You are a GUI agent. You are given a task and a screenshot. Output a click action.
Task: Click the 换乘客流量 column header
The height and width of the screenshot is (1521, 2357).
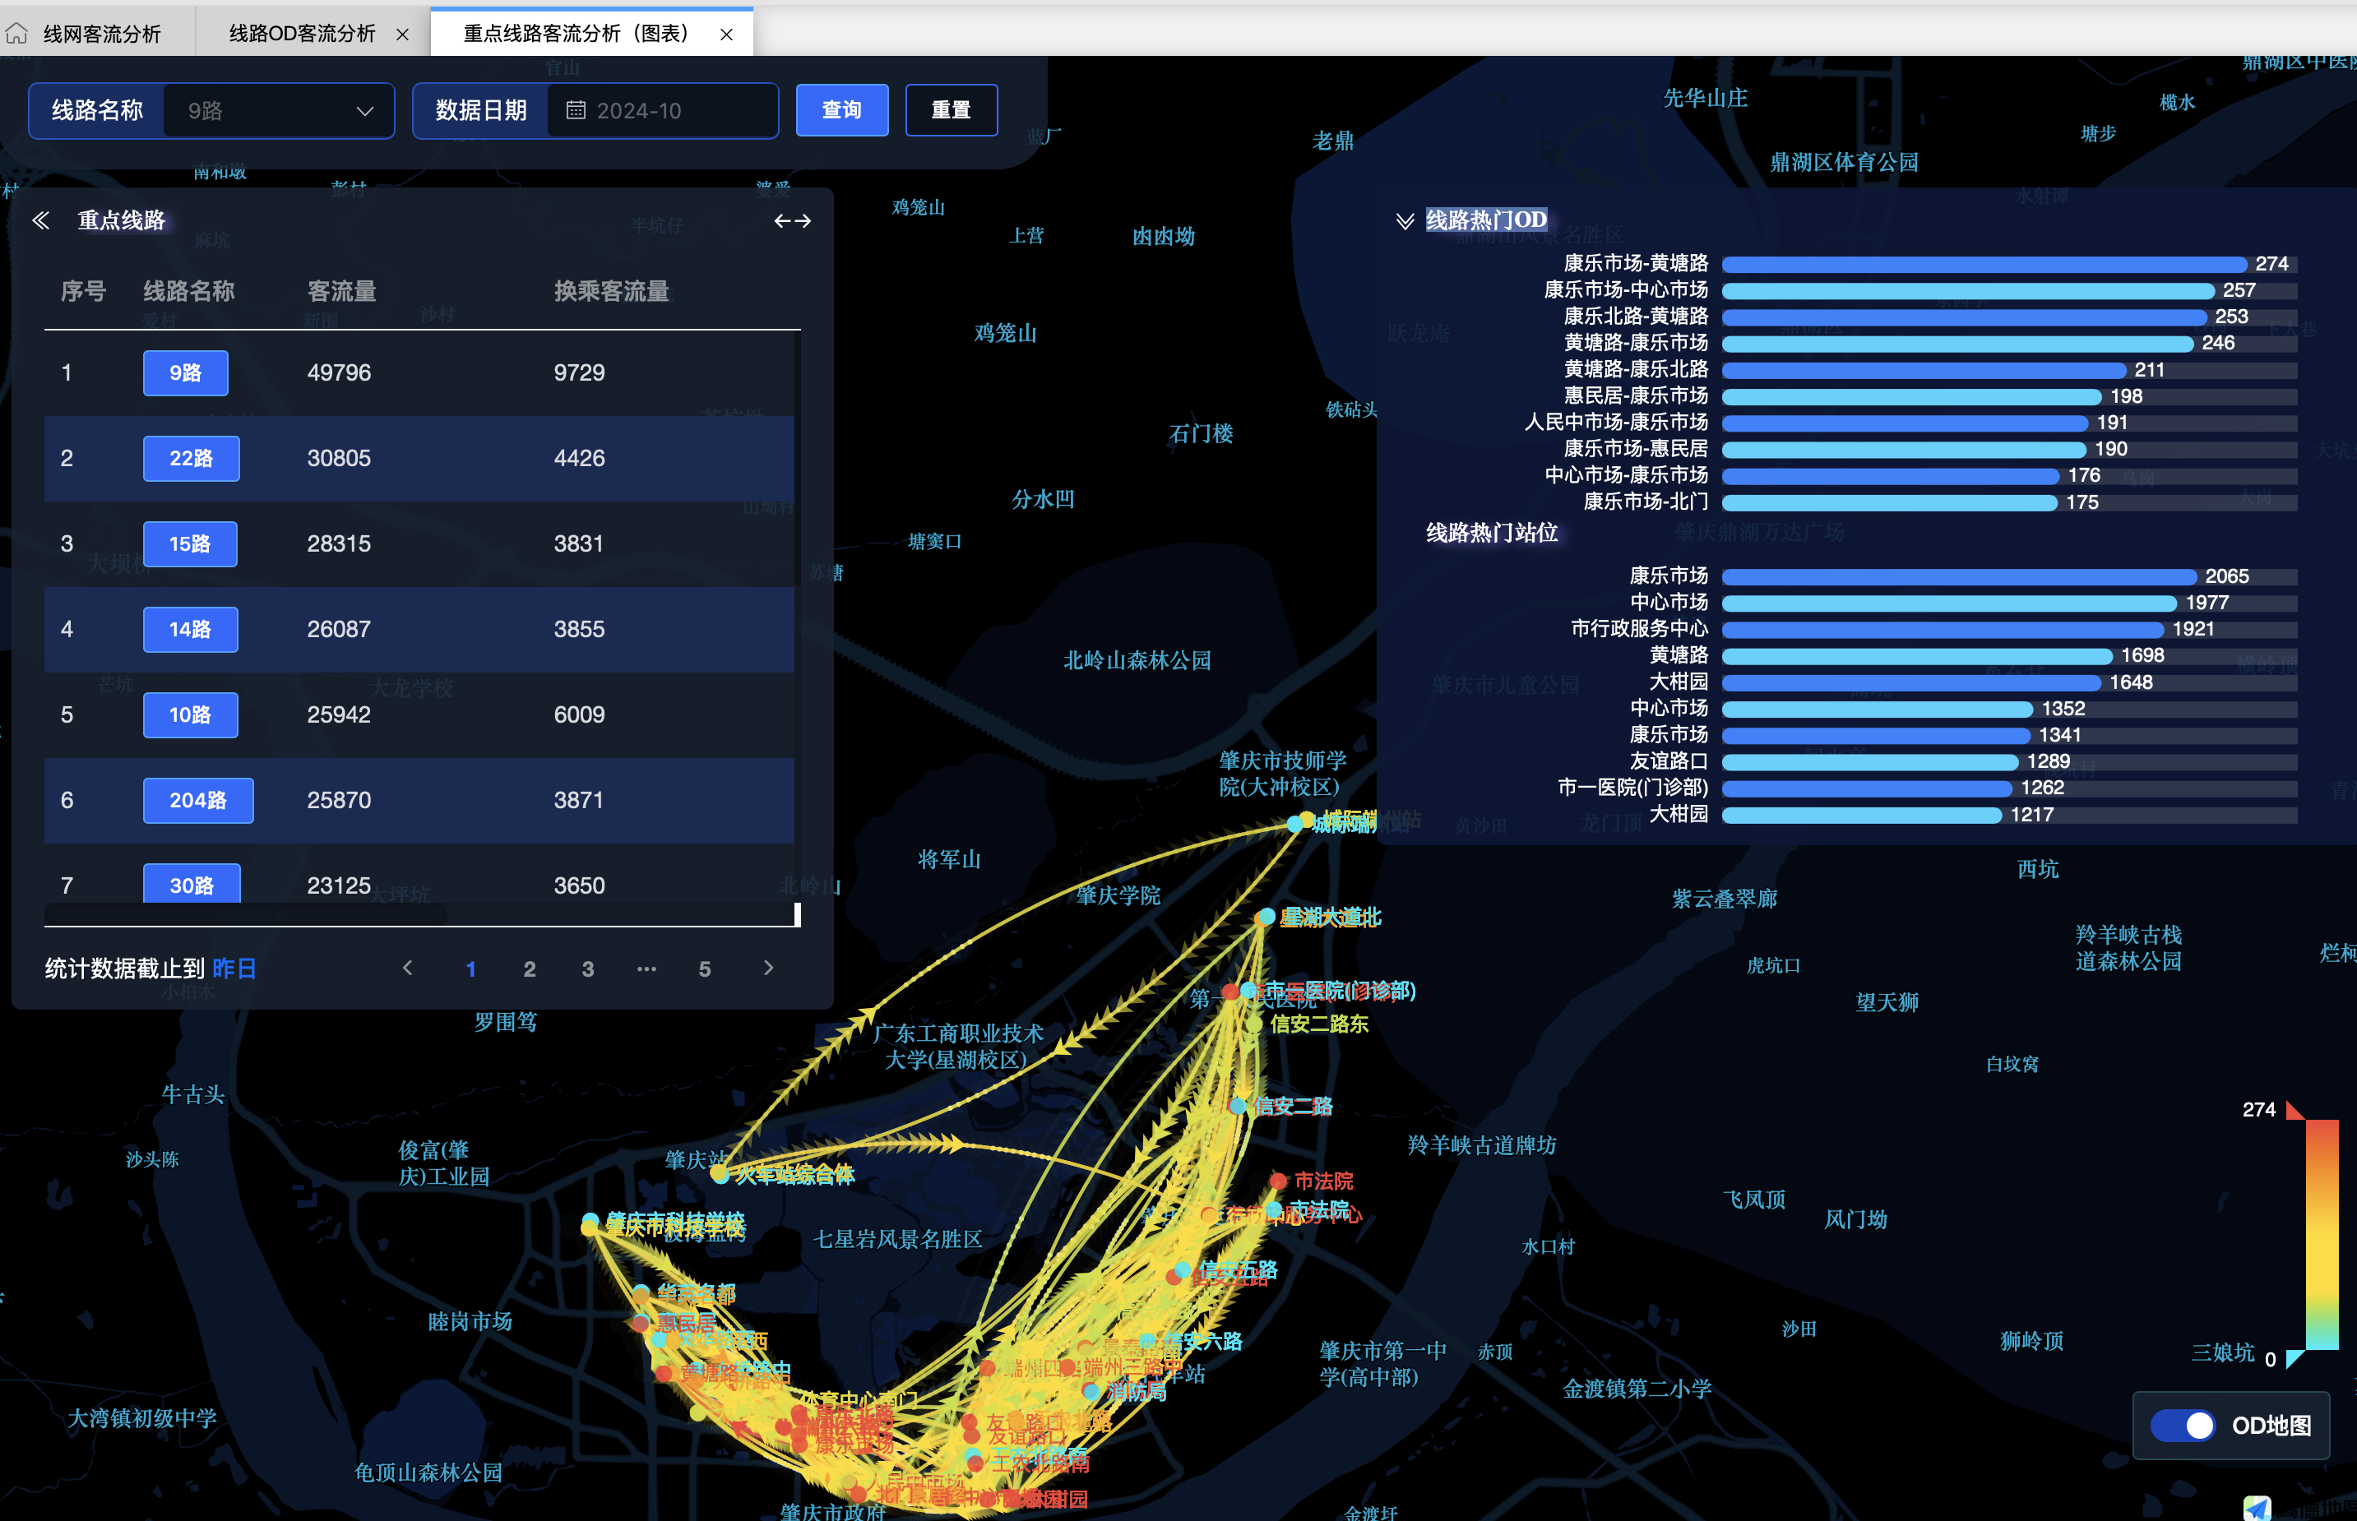pos(612,291)
